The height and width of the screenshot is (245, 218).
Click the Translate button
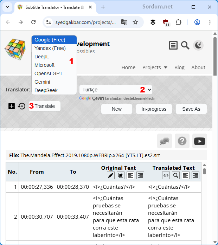point(45,106)
